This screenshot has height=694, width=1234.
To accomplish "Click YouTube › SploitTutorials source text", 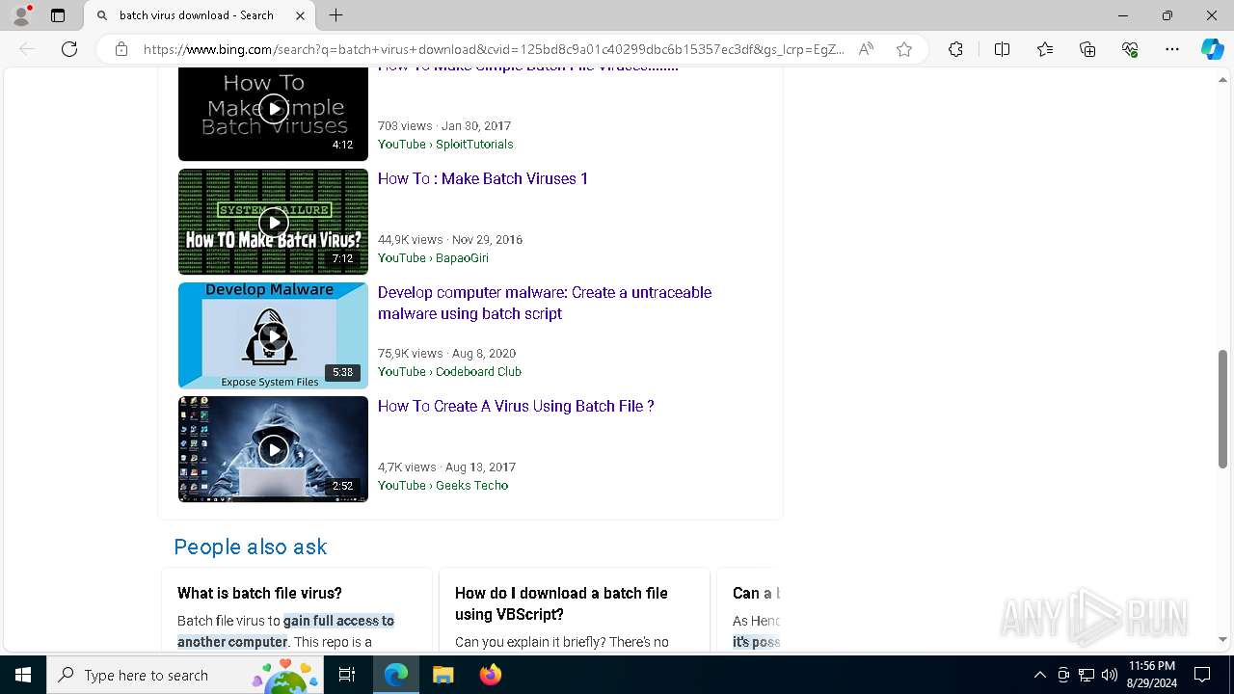I will tap(445, 144).
